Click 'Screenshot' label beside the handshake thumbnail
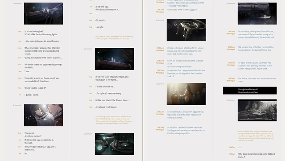This screenshot has width=285, height=161. coord(160,84)
